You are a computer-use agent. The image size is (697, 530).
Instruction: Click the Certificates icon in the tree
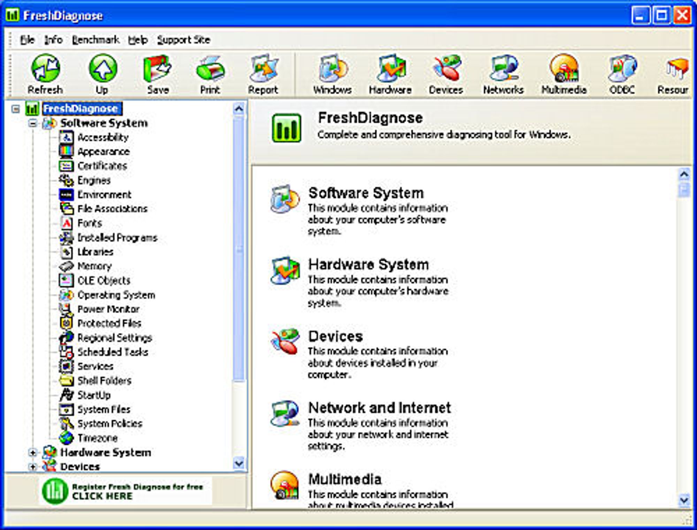(66, 166)
